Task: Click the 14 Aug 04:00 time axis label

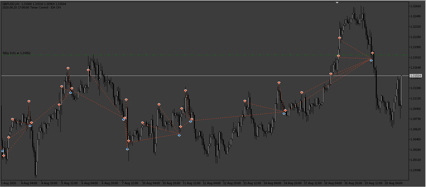Action: coord(272,183)
